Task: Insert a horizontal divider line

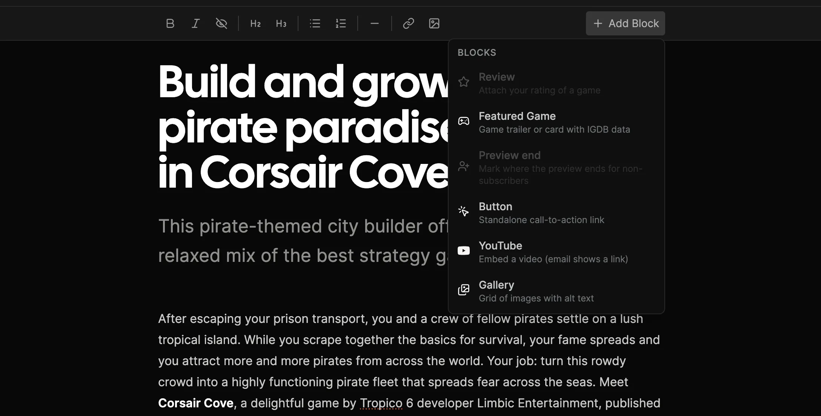Action: click(x=375, y=23)
